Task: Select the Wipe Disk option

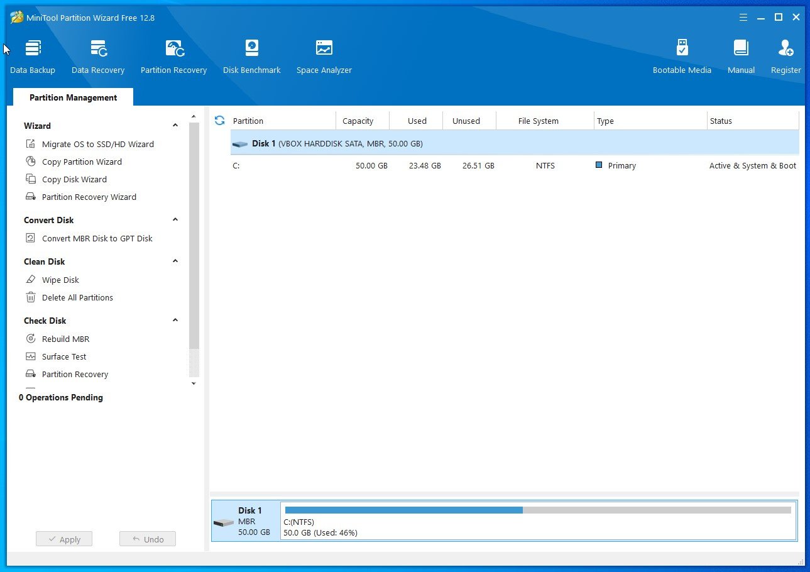Action: [x=60, y=280]
